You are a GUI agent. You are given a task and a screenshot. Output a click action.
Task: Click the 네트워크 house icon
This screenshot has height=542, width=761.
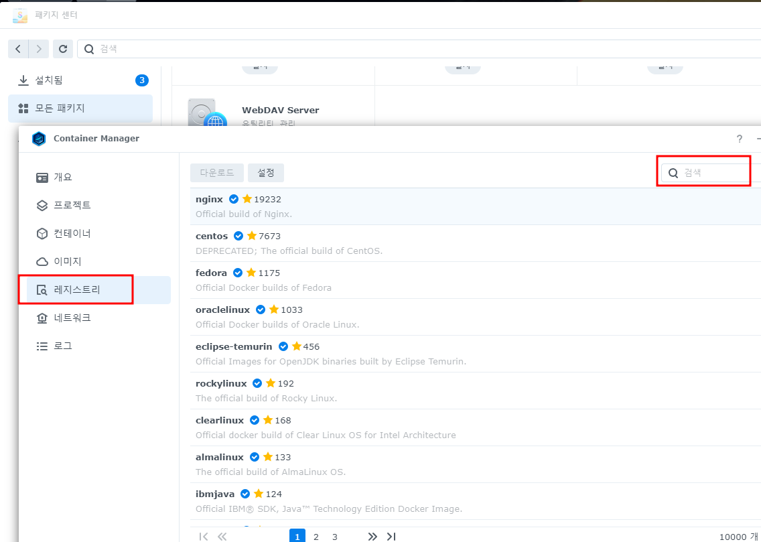[x=42, y=318]
